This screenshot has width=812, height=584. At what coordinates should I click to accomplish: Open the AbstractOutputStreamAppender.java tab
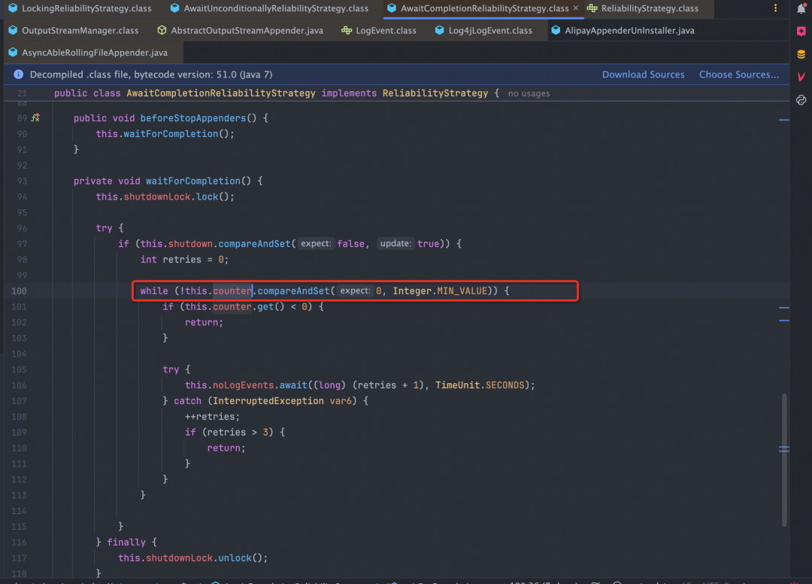pyautogui.click(x=241, y=31)
